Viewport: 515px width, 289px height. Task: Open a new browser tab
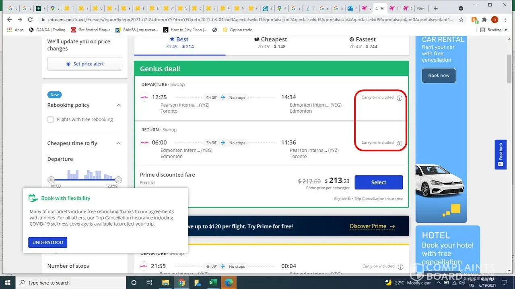tap(436, 8)
